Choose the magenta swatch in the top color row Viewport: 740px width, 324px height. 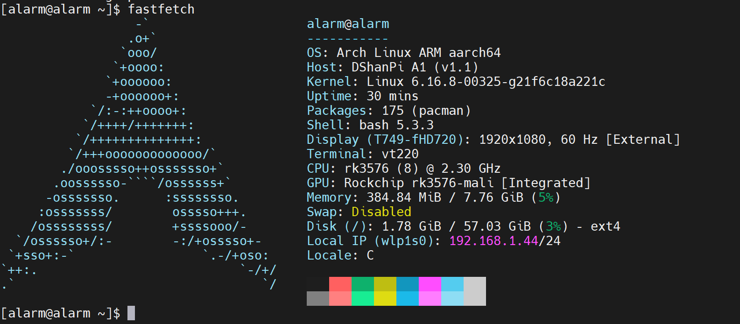coord(430,284)
